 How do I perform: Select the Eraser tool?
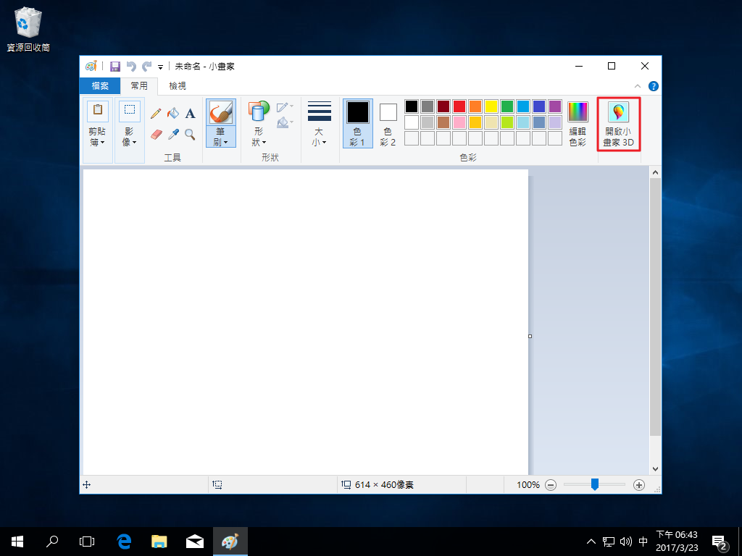156,134
